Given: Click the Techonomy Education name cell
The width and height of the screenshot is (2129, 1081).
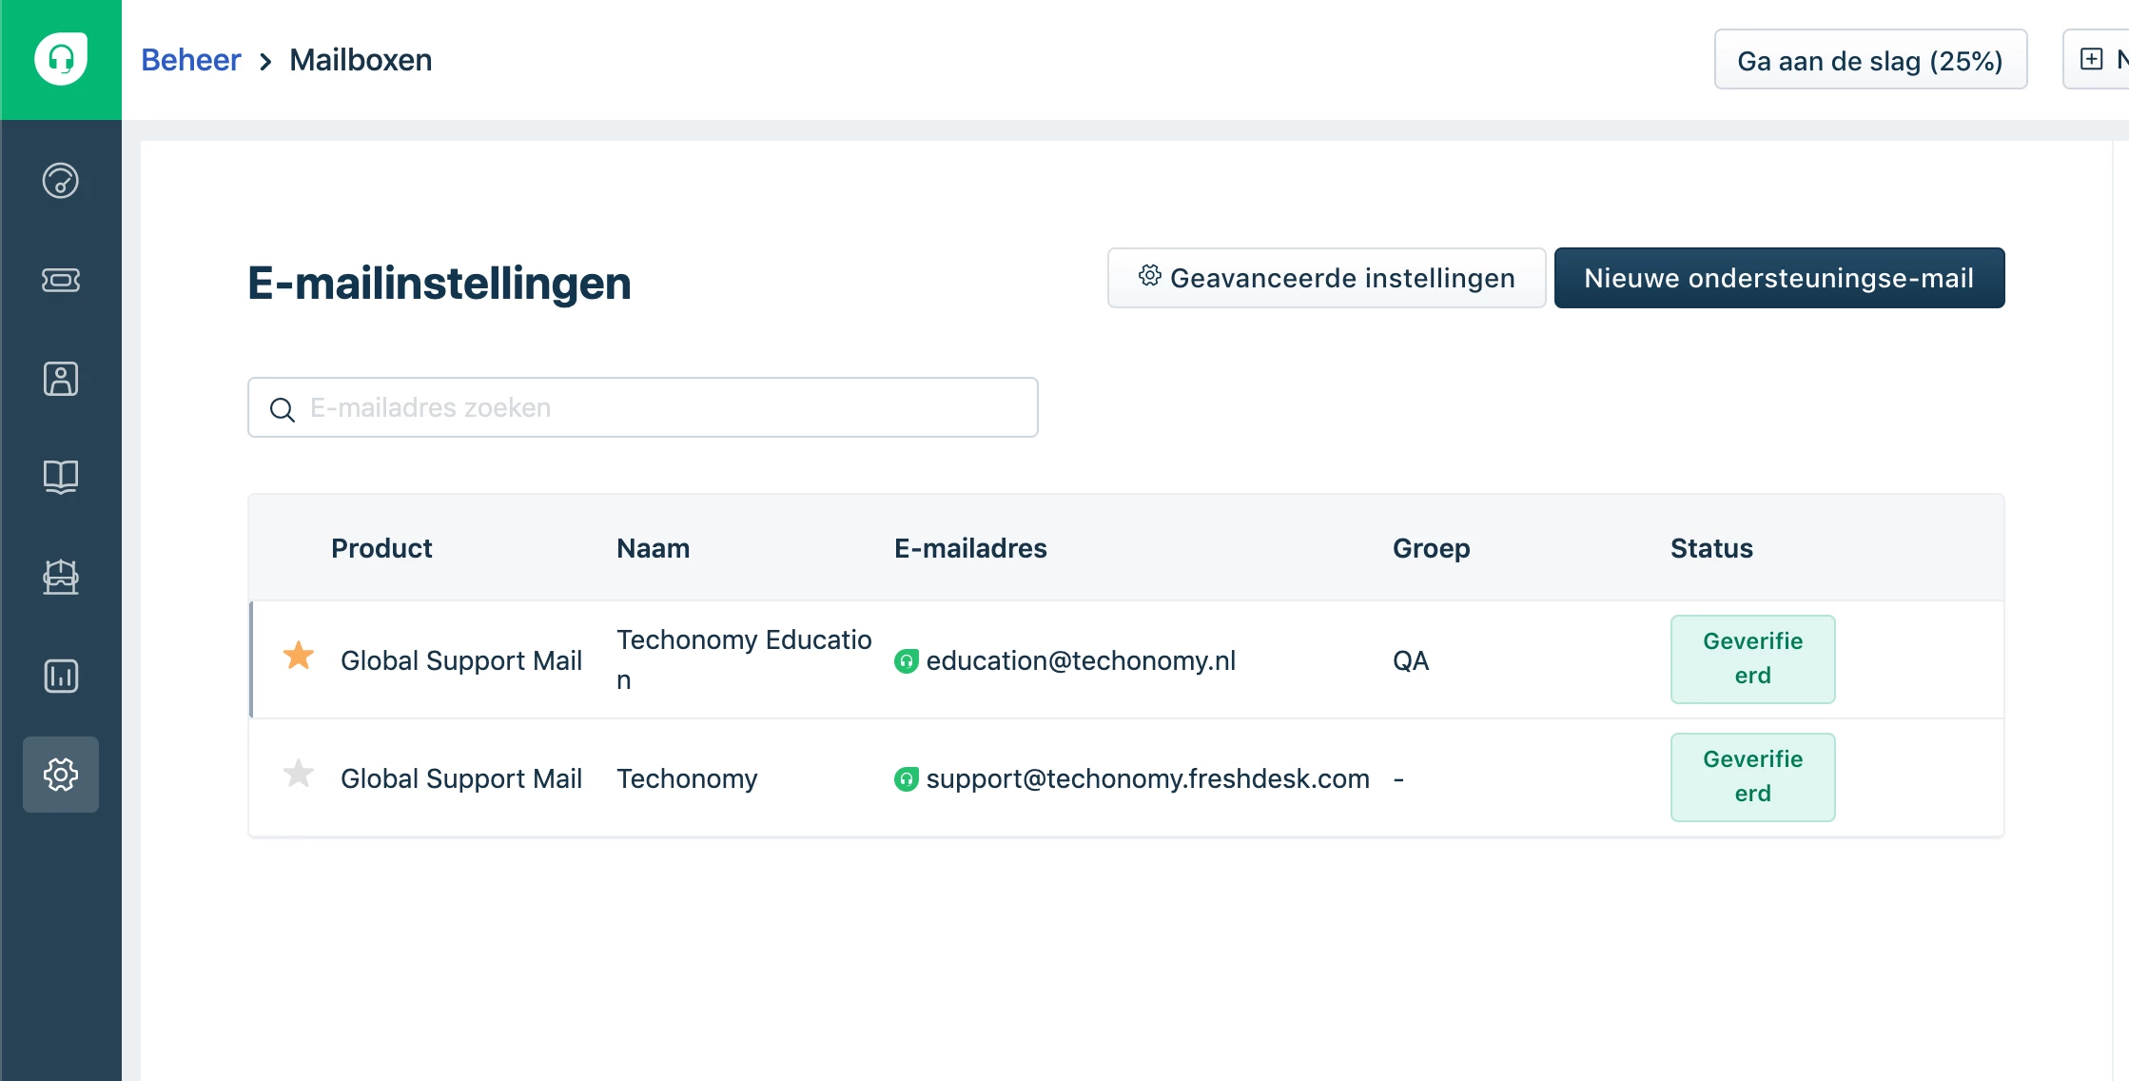Looking at the screenshot, I should pos(744,659).
